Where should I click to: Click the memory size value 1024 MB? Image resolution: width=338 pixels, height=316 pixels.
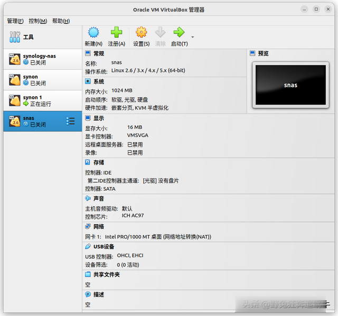[122, 90]
